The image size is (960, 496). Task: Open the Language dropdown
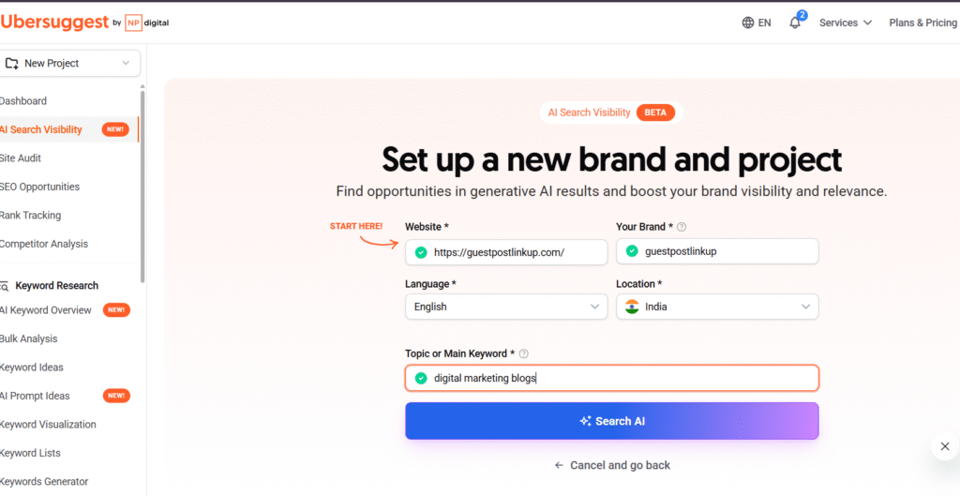coord(506,307)
